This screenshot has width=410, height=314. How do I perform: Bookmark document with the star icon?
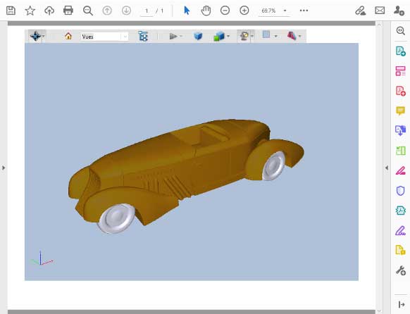pos(30,11)
